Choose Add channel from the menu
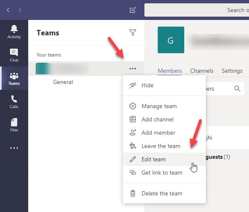This screenshot has width=249, height=212. 164,119
